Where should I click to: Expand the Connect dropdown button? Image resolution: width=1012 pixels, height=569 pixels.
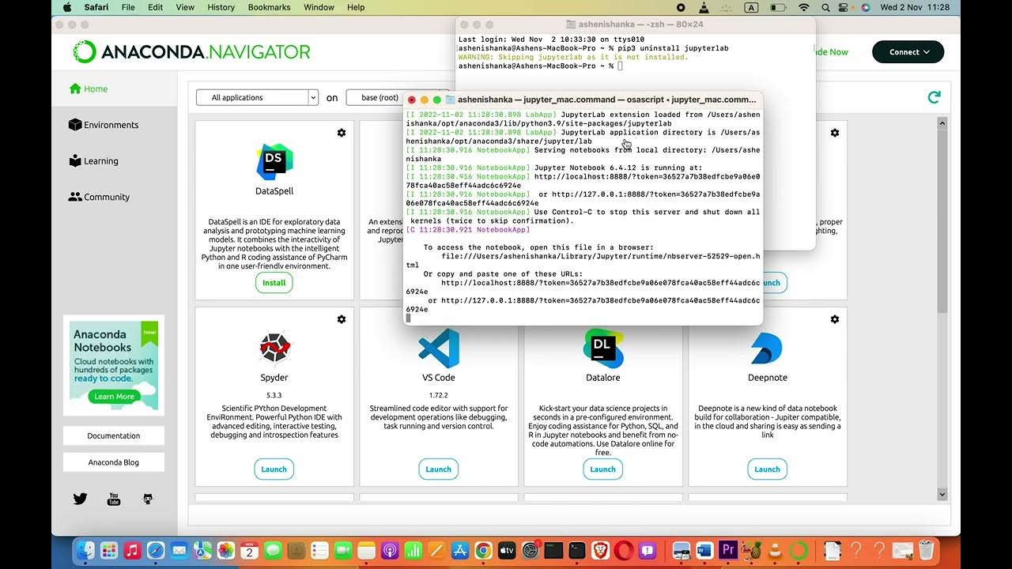[908, 52]
